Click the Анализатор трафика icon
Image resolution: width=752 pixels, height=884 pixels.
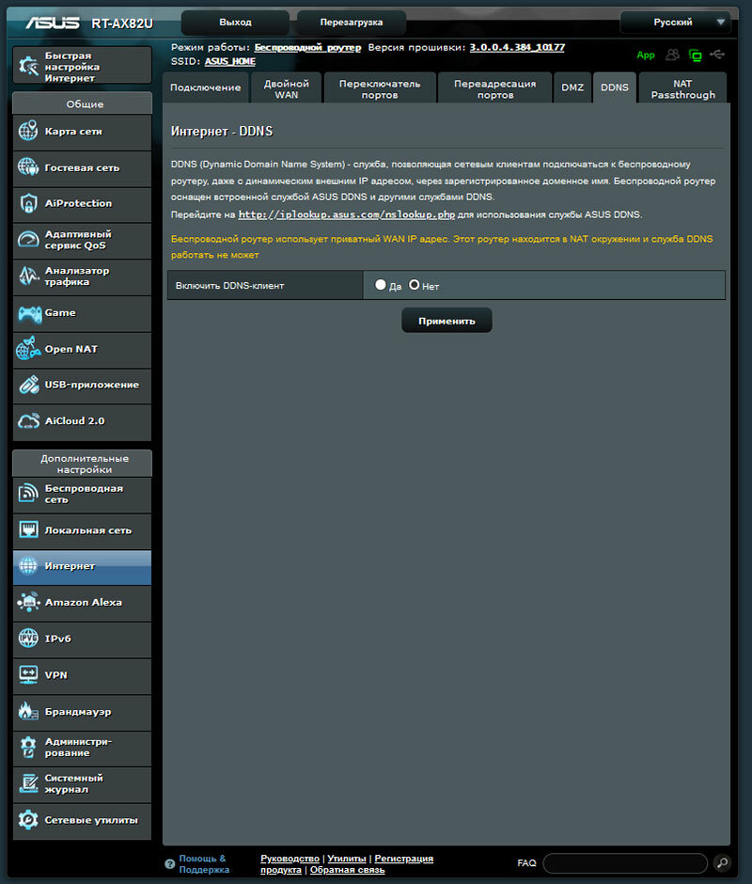tap(28, 276)
